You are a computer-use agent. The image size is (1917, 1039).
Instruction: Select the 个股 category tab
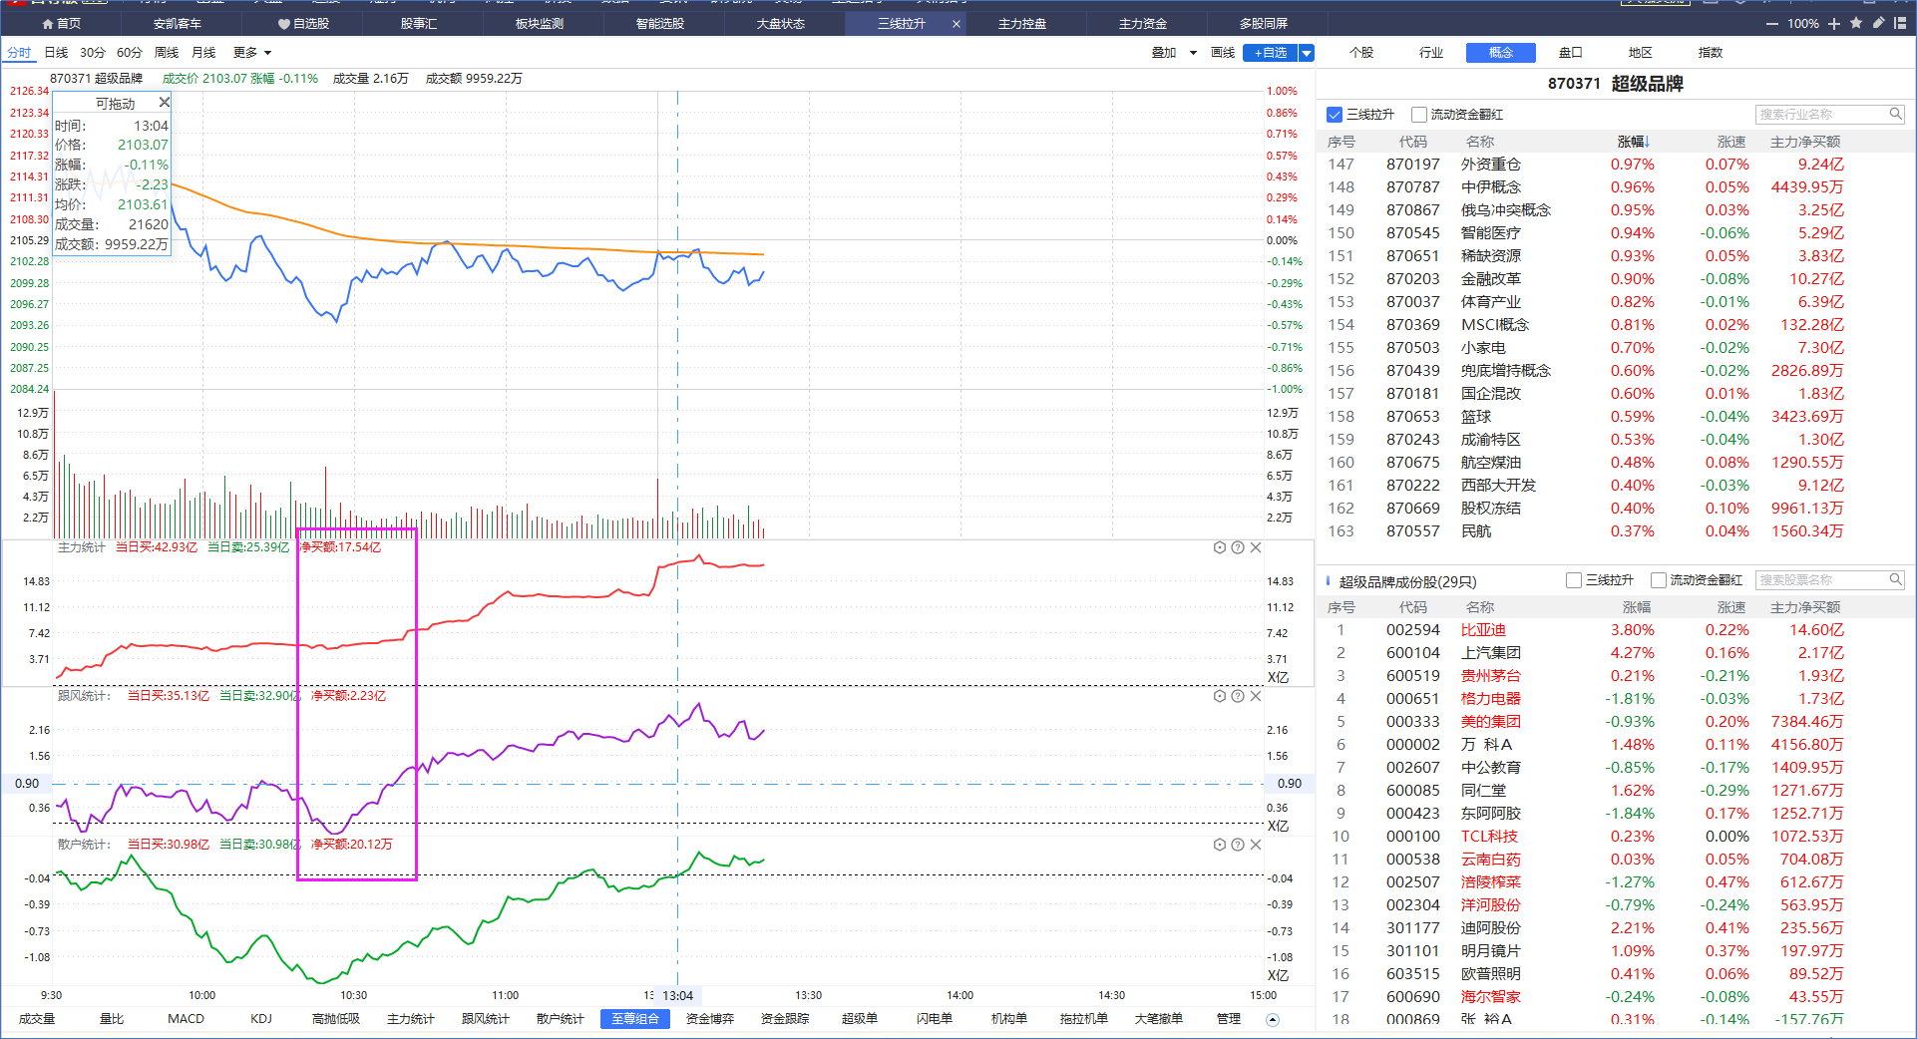(x=1361, y=53)
